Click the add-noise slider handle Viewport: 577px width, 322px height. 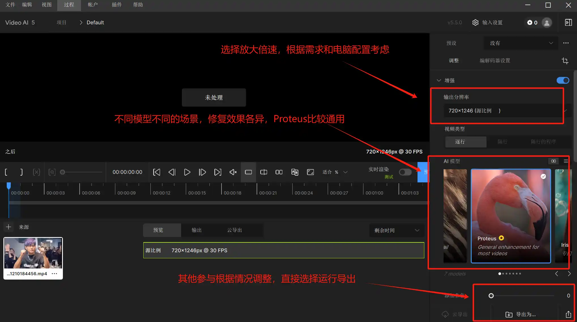(x=491, y=296)
